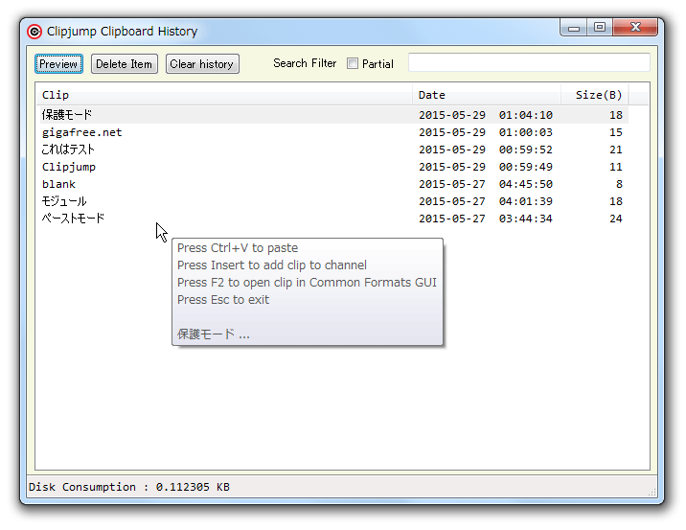Click size value 24 of ペーストモード
The image size is (686, 530).
(x=616, y=219)
